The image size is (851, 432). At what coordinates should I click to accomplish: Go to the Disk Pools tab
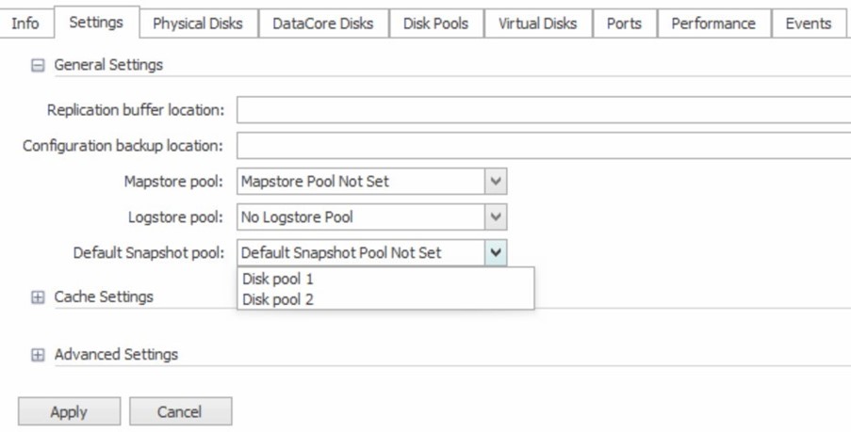[x=435, y=24]
